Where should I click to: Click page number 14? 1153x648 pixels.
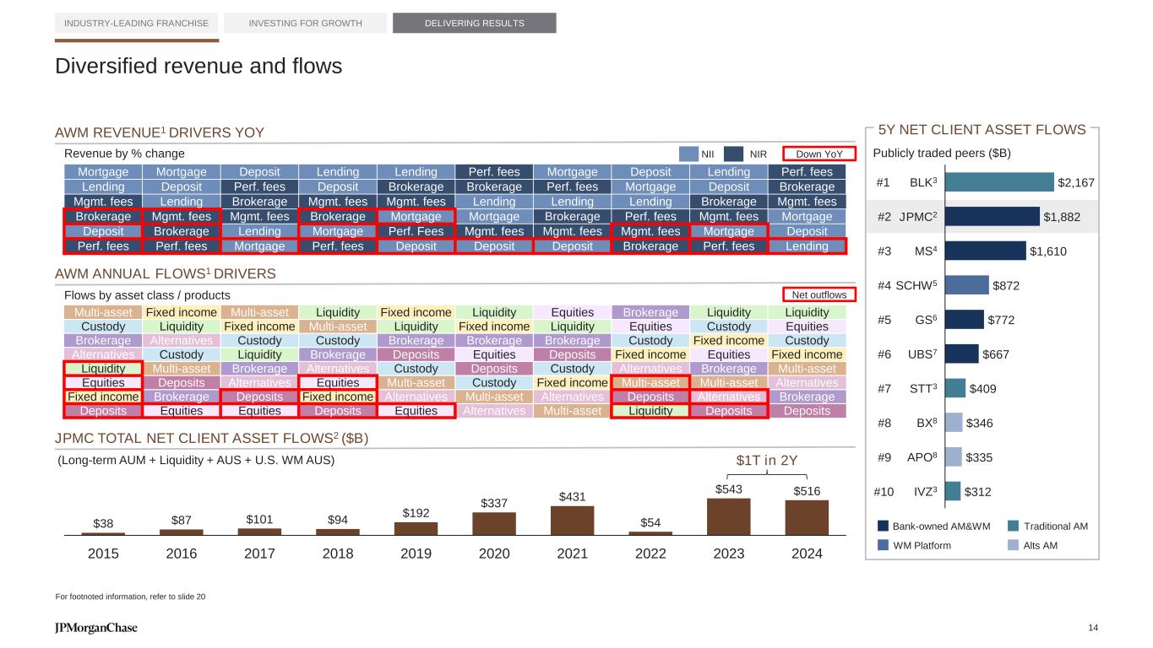(1093, 628)
